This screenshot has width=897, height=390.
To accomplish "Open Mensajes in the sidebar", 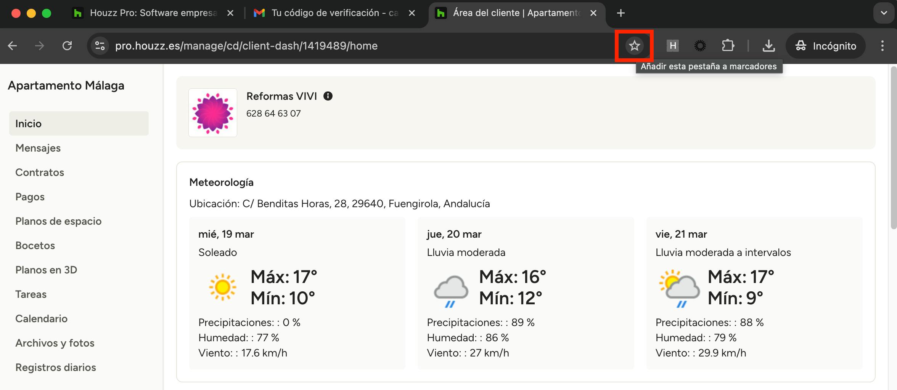I will 38,148.
